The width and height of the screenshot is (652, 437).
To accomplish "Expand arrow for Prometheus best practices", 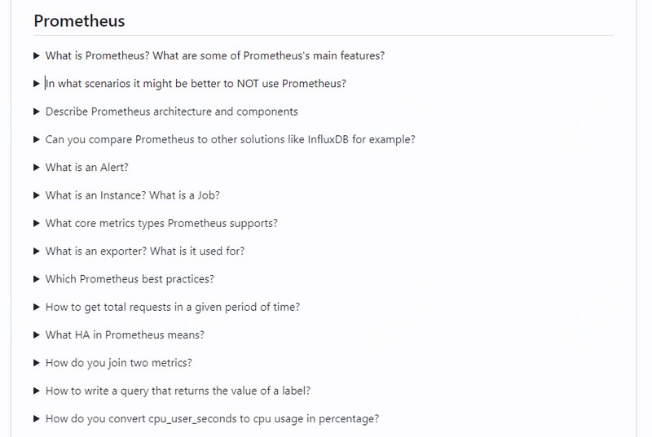I will coord(37,279).
